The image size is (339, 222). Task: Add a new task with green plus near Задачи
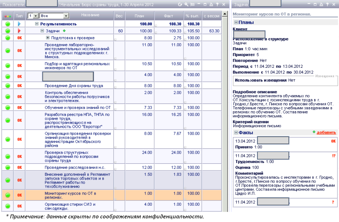64,31
